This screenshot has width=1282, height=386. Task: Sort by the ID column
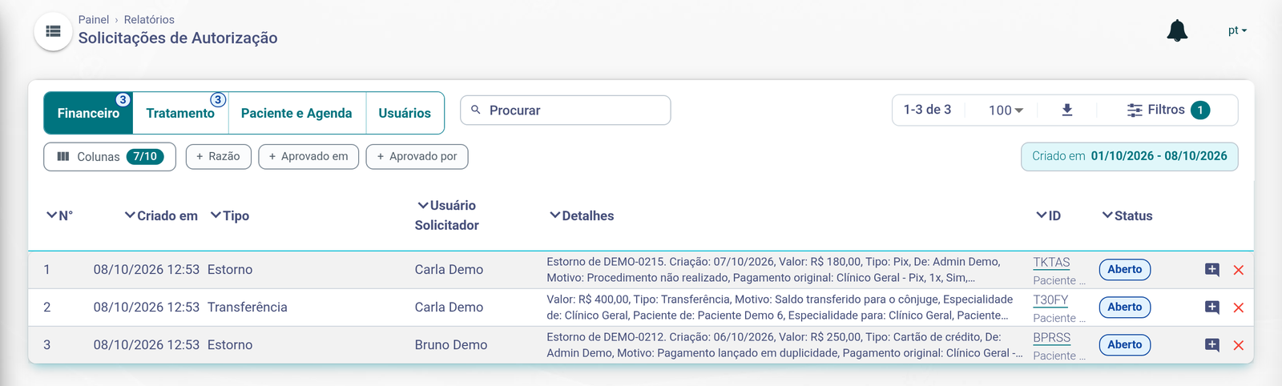(x=1048, y=215)
